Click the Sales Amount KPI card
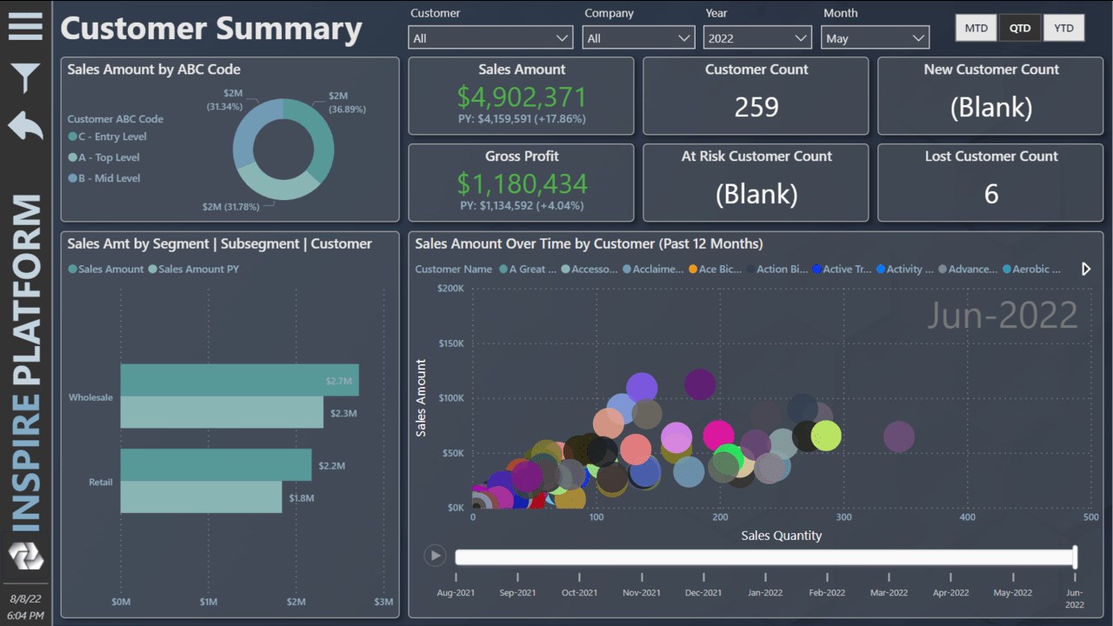The width and height of the screenshot is (1113, 626). (521, 96)
